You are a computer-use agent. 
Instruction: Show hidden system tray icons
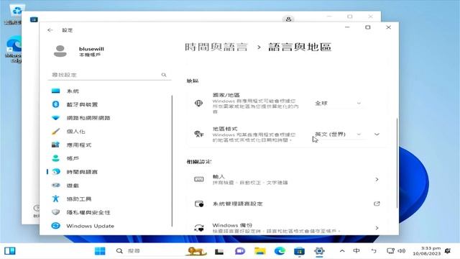coord(342,251)
